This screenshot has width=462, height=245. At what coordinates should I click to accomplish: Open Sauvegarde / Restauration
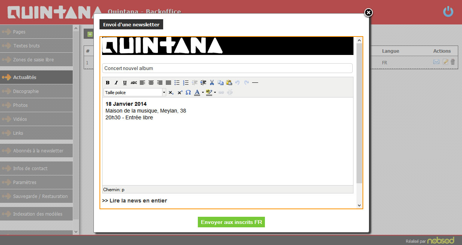click(x=36, y=196)
